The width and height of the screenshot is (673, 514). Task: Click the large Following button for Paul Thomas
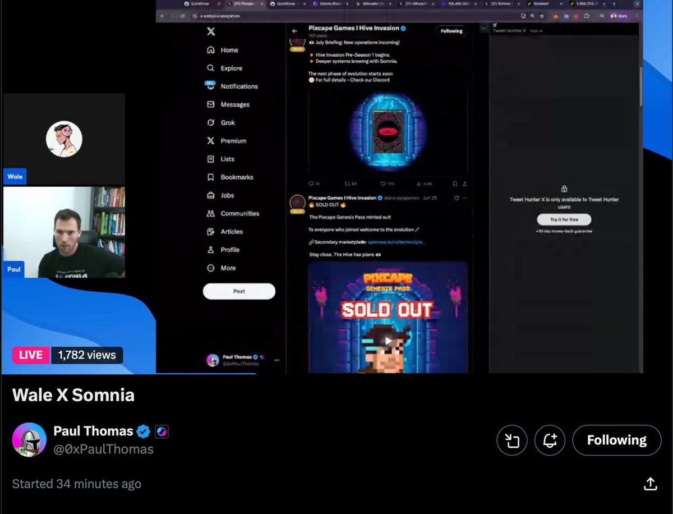tap(617, 440)
